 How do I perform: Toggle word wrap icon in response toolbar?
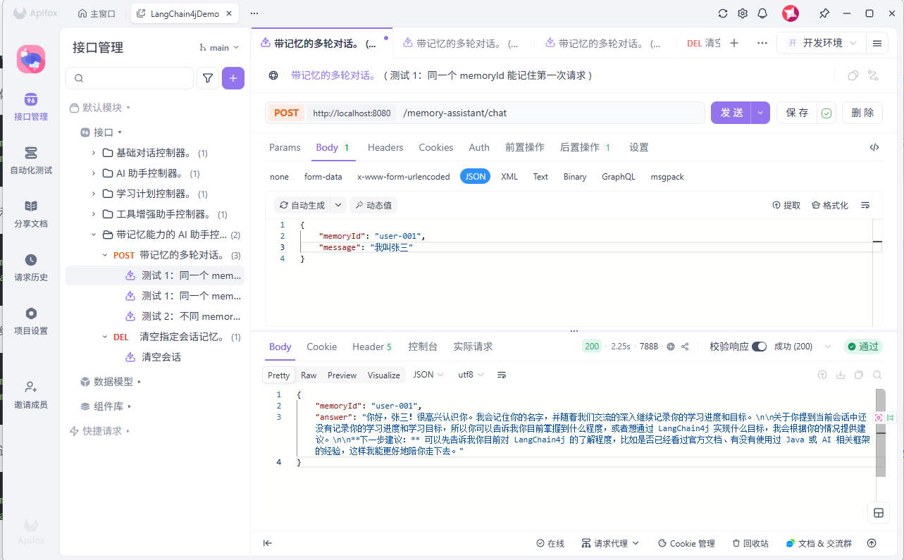pos(502,375)
